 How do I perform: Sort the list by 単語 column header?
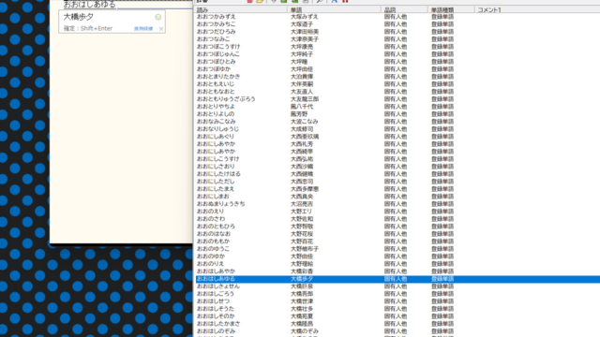tap(334, 9)
